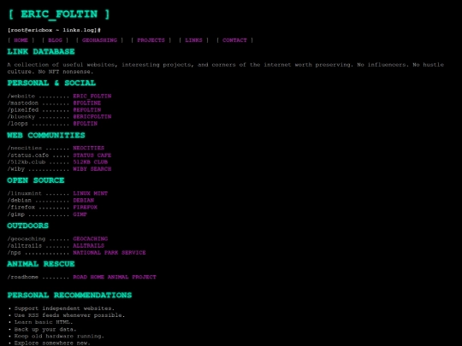The image size is (462, 346).
Task: Click the PERSONAL & SOCIAL heading
Action: click(x=51, y=83)
